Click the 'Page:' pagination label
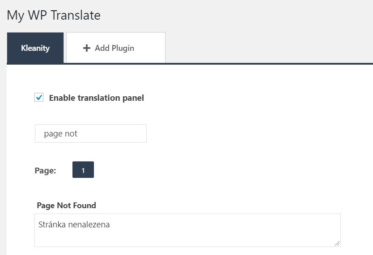 pyautogui.click(x=45, y=170)
